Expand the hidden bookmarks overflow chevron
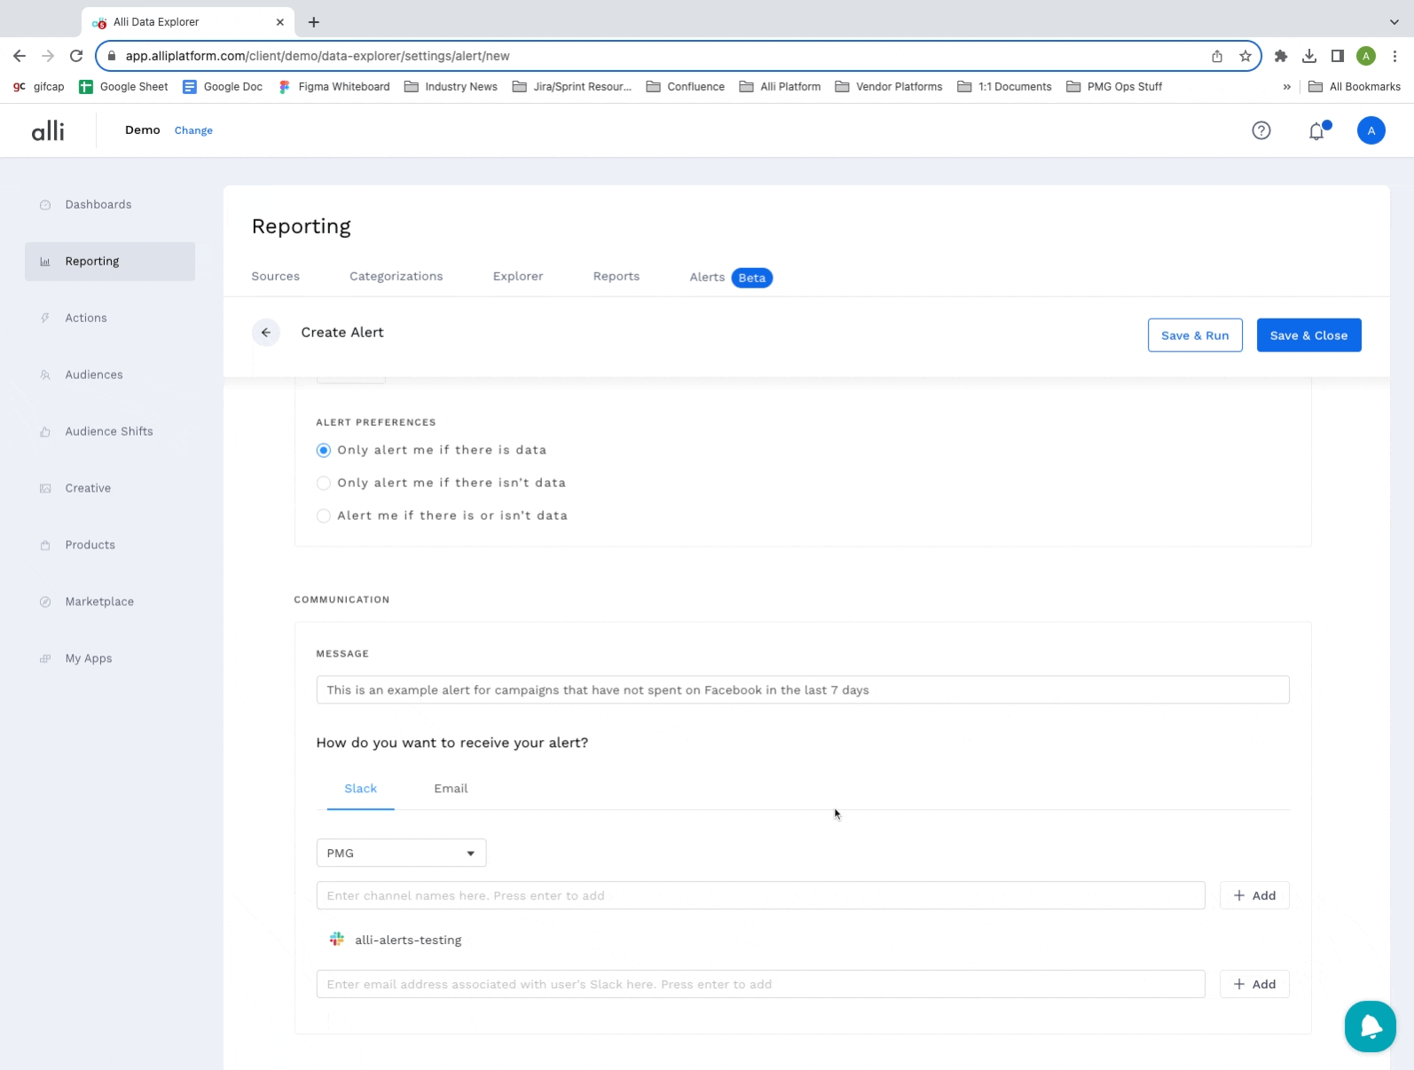Screen dimensions: 1414x1070 point(1286,87)
